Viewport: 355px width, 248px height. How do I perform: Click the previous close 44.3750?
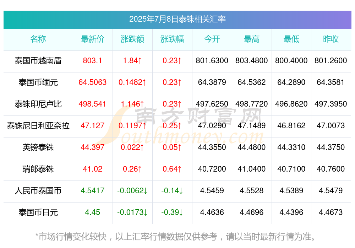tap(331, 147)
